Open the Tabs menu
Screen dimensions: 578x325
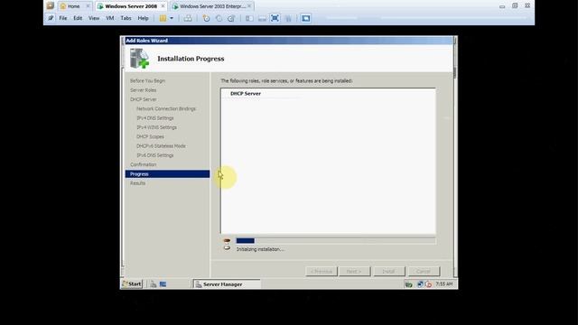pos(126,18)
